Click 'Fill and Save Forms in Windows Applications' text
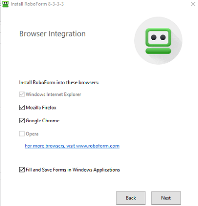This screenshot has width=198, height=206. click(x=73, y=170)
